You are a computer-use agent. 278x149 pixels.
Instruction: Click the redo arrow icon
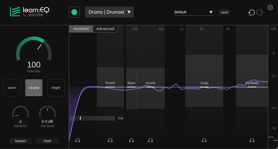click(260, 12)
